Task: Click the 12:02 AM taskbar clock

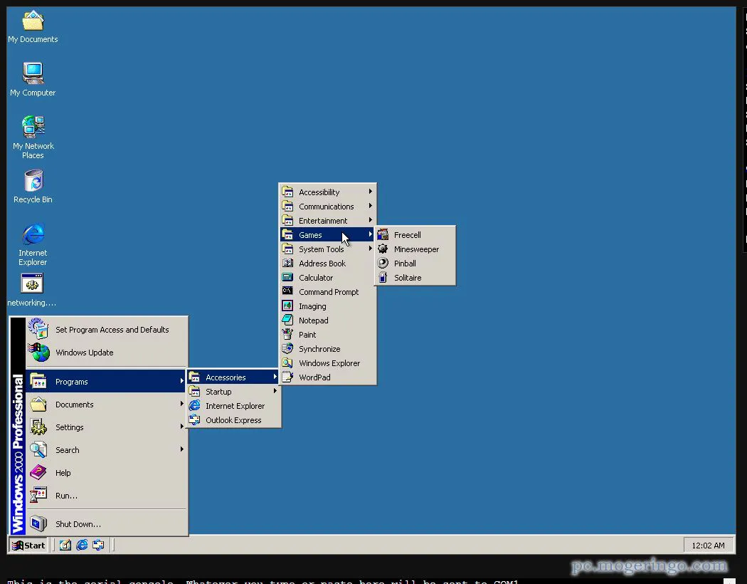Action: coord(708,546)
